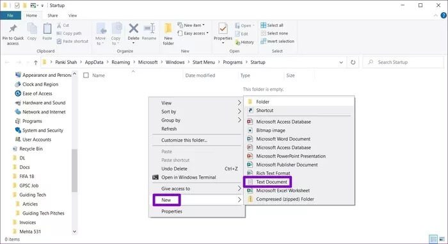Click the navigation pane scroll down arrow
Screen dimensions: 448x244
[x=75, y=231]
